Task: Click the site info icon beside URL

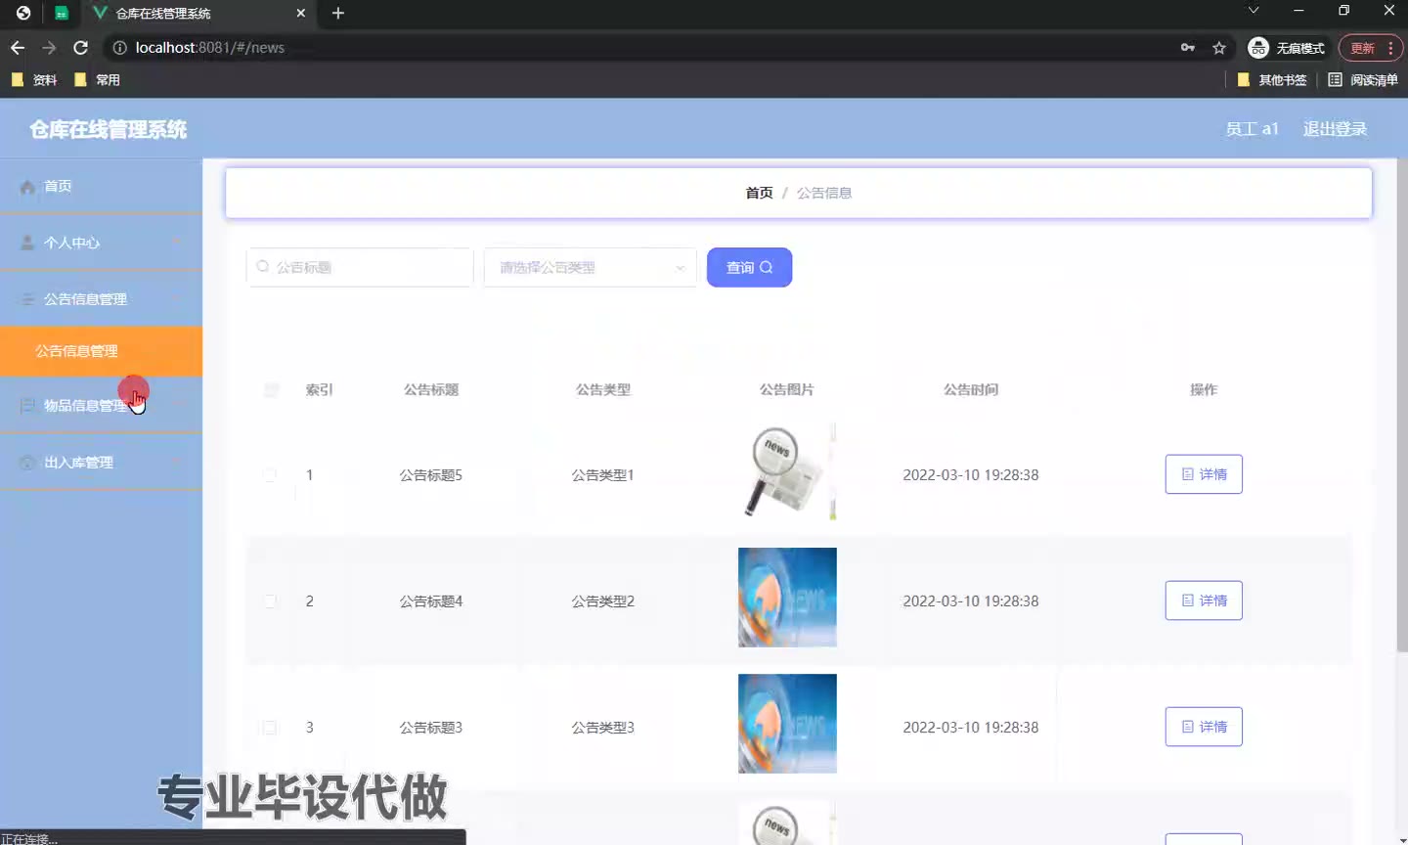Action: [x=120, y=48]
